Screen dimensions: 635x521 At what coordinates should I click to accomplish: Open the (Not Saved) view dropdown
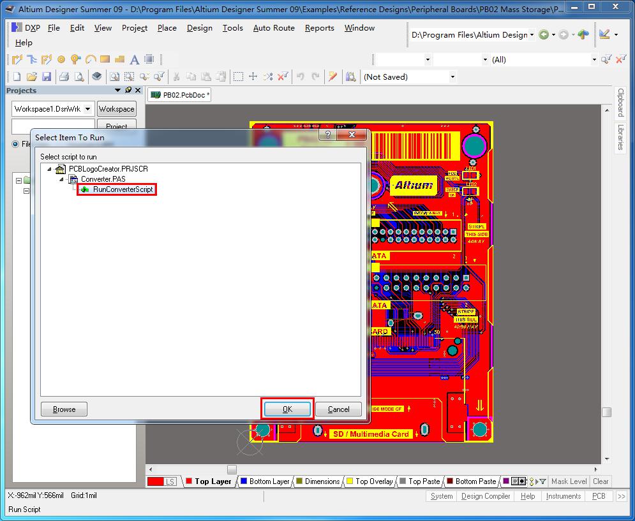click(452, 77)
